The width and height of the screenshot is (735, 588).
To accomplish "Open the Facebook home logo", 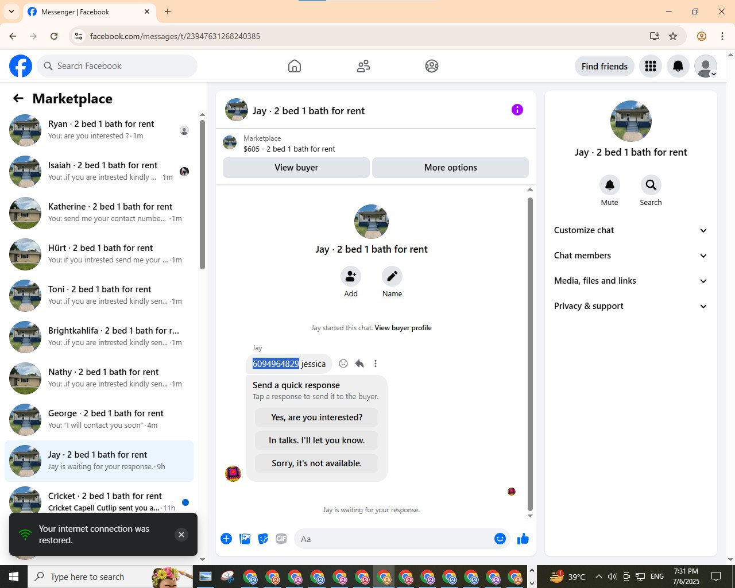I will 21,66.
